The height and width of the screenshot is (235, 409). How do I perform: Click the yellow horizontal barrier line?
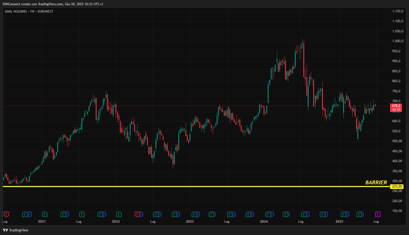pyautogui.click(x=196, y=187)
